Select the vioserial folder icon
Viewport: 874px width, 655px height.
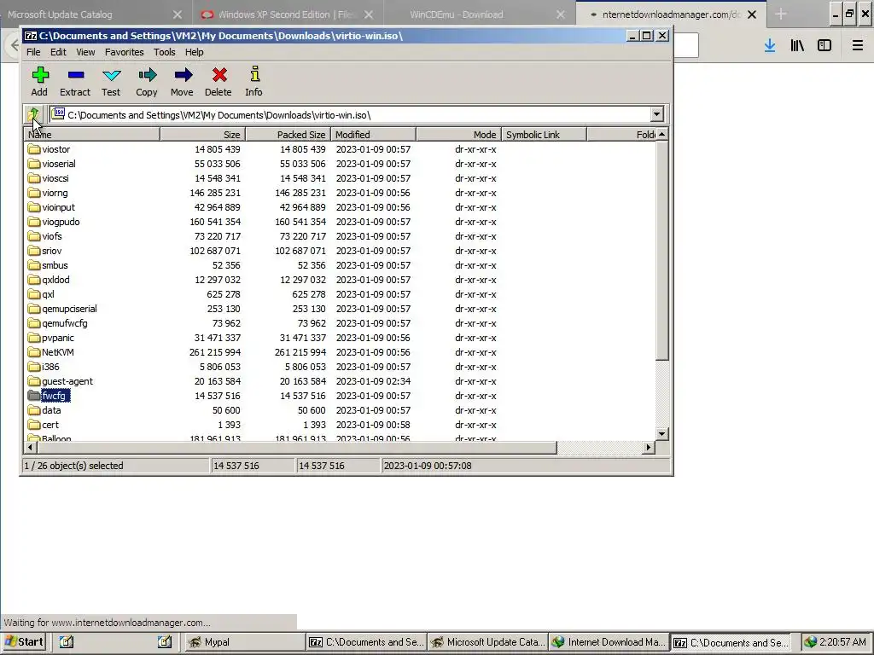coord(34,164)
